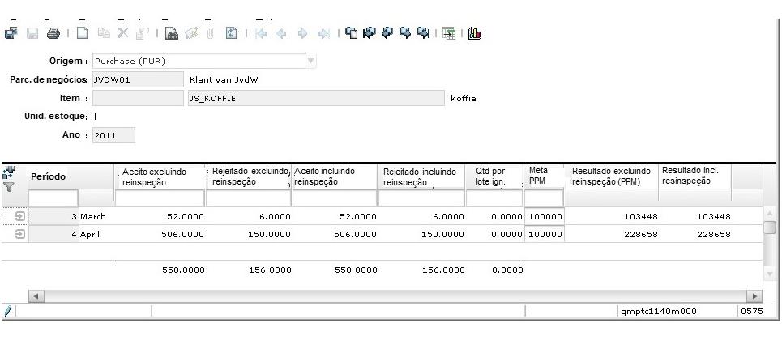Image resolution: width=782 pixels, height=340 pixels.
Task: Open the Origem dropdown arrow
Action: tap(310, 61)
